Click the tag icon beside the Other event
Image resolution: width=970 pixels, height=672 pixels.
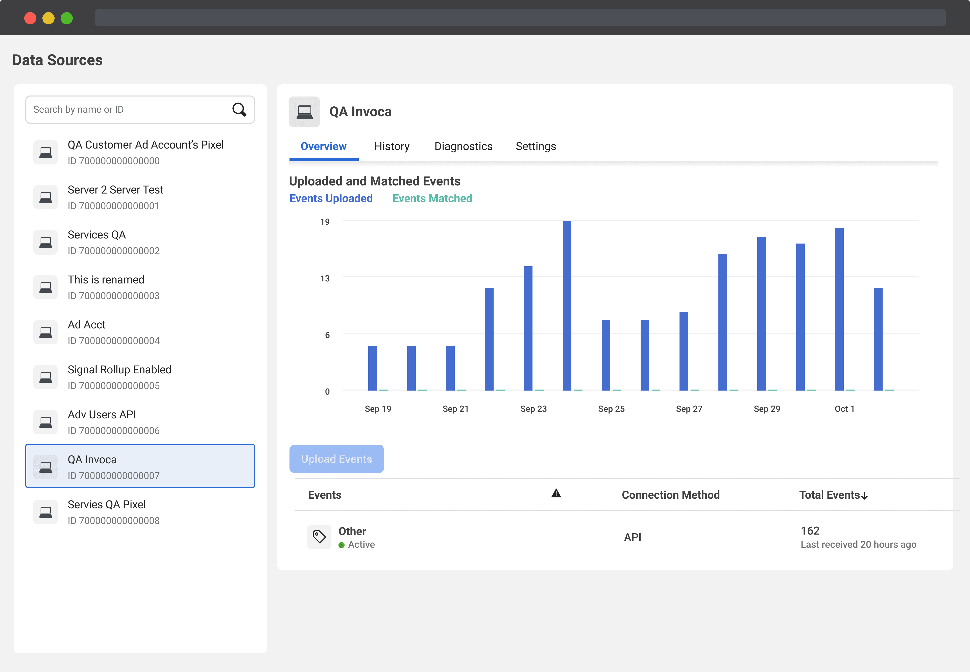319,537
